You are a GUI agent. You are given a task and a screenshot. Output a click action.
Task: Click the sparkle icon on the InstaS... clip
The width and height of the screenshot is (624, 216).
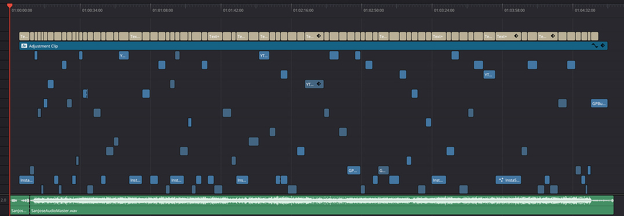[501, 180]
